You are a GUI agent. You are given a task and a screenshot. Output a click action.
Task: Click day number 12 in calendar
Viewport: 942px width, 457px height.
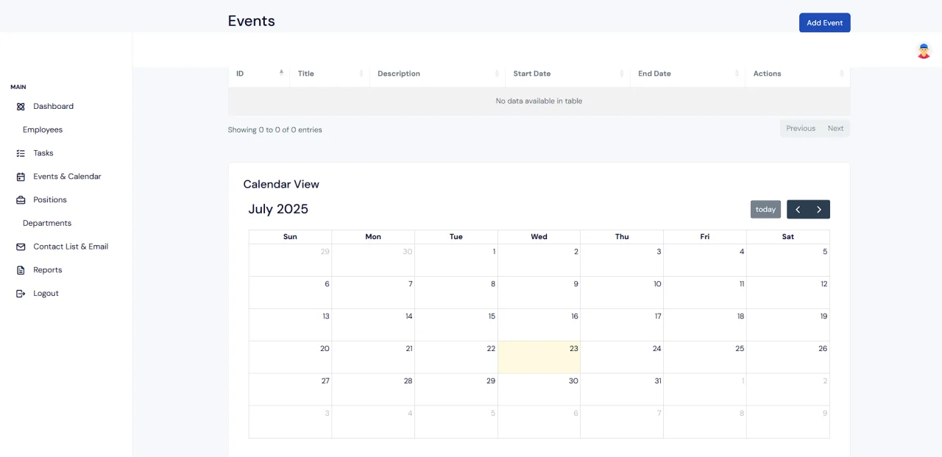824,284
